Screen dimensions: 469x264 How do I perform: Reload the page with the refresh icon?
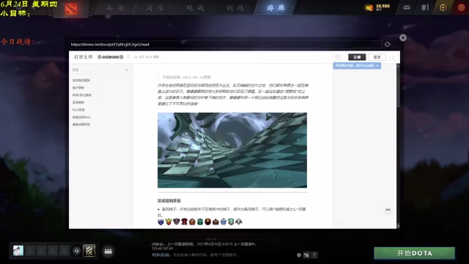coord(388,44)
